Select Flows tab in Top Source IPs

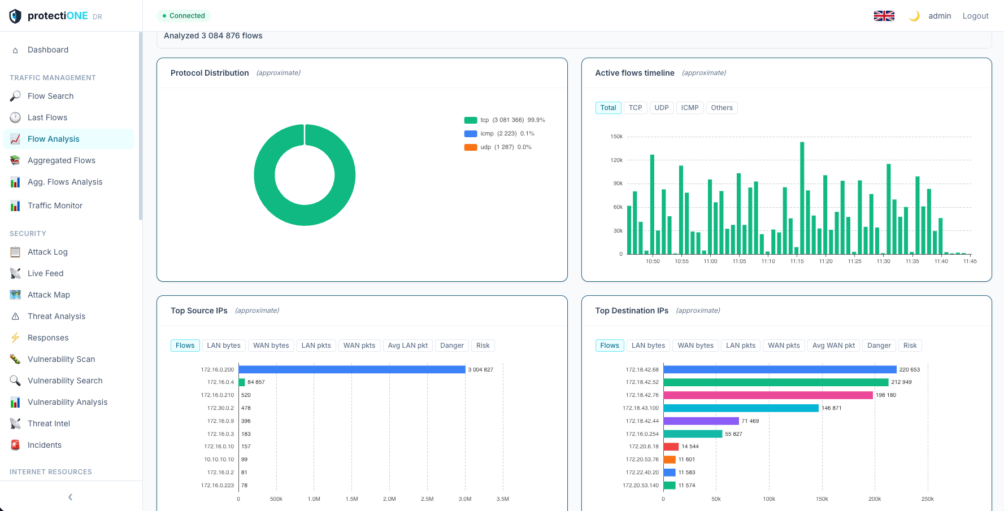[185, 346]
